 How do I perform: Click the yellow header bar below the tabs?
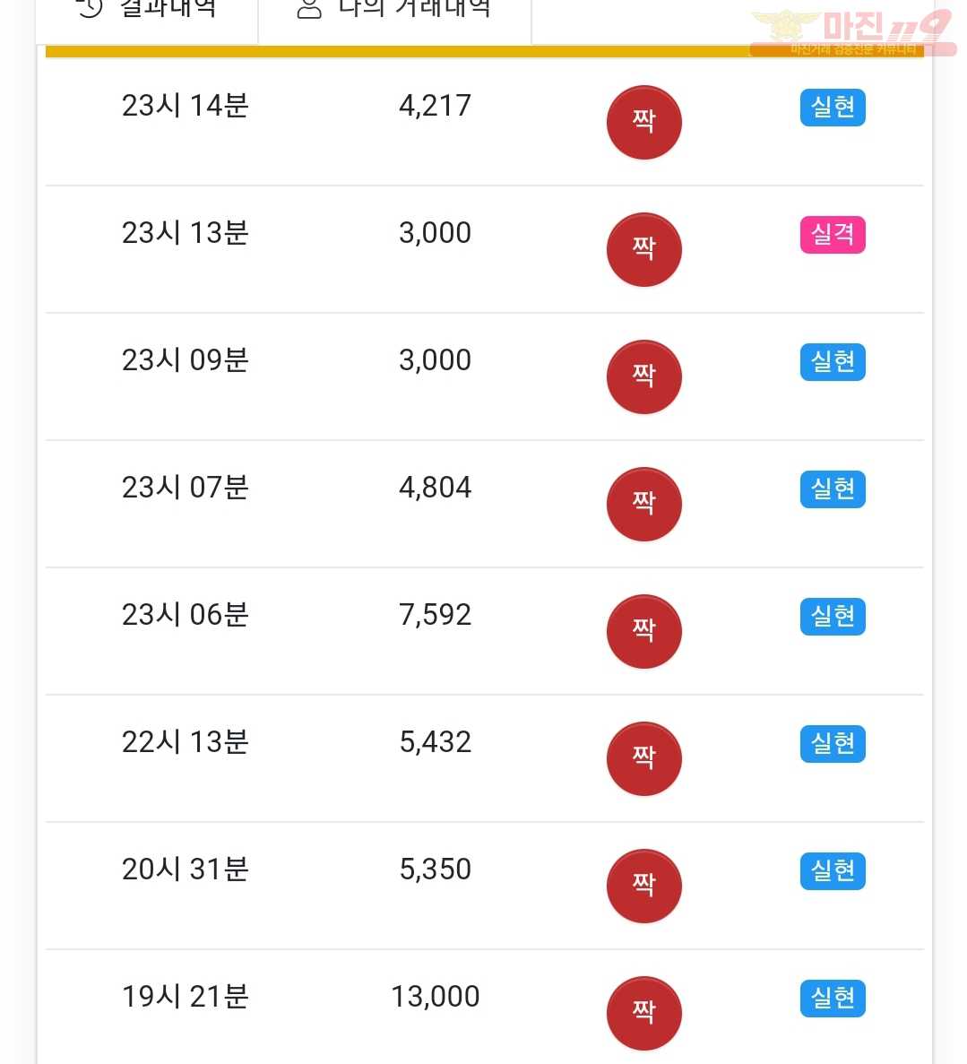click(485, 52)
